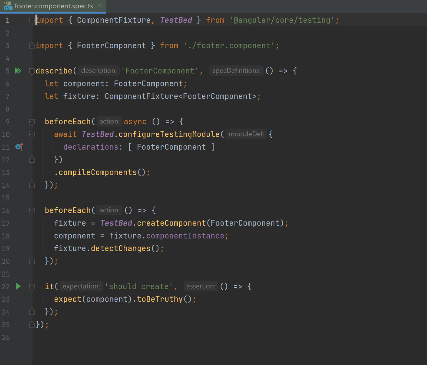Collapse the imports fold region at line 1

32,20
